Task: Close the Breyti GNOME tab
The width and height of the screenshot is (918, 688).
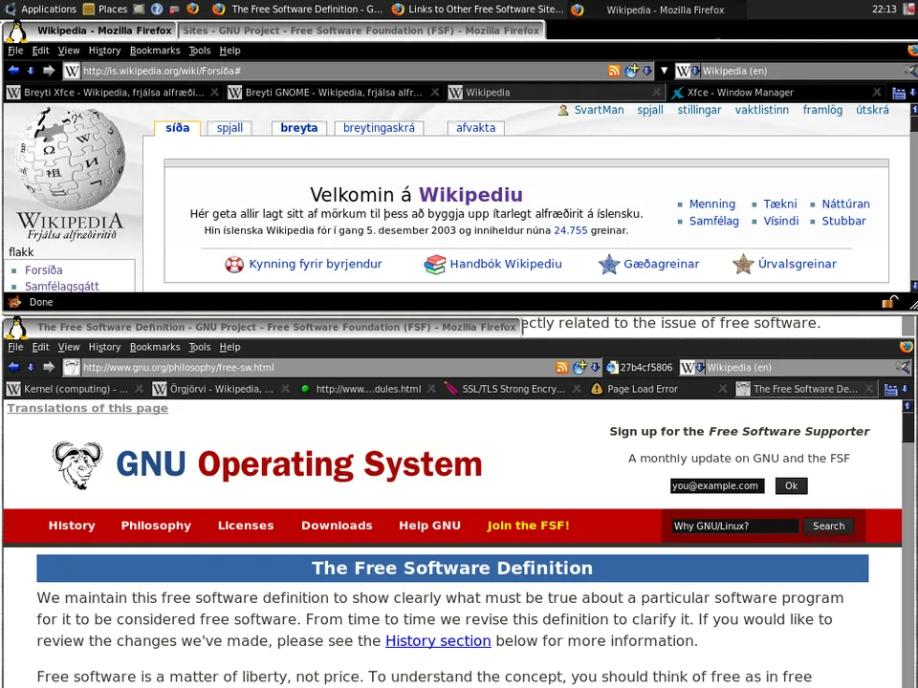Action: tap(435, 93)
